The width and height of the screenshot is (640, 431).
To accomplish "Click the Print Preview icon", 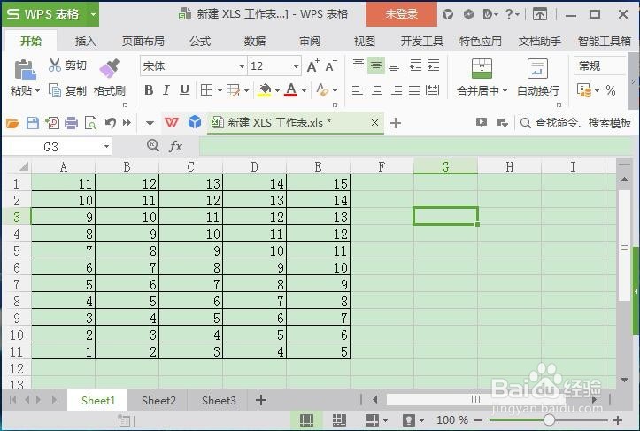I will coord(90,123).
